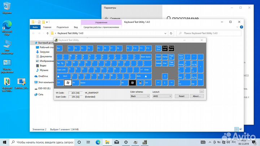This screenshot has width=260, height=146.
Task: Click the Reset button
Action: coord(182,96)
